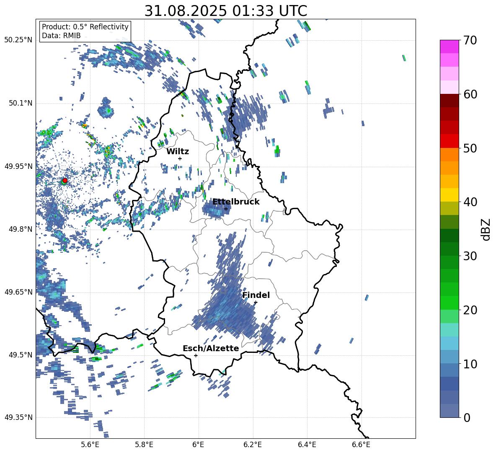Click the 6.6°E longitude label
496x453 pixels.
pos(361,445)
